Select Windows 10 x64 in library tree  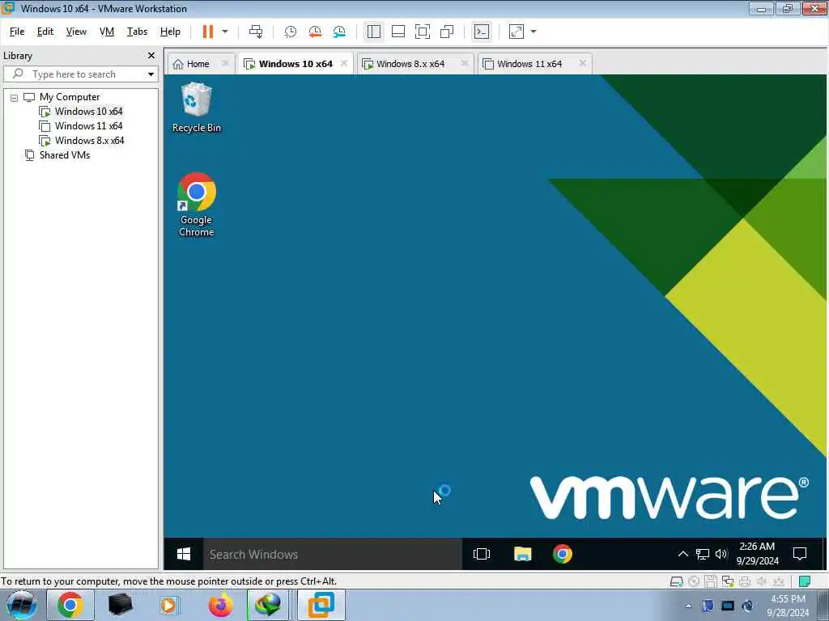tap(88, 112)
